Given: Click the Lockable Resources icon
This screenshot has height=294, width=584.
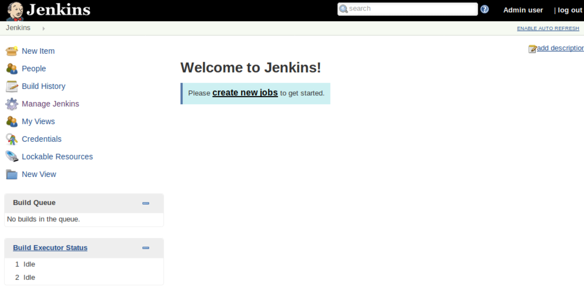Looking at the screenshot, I should coord(12,157).
